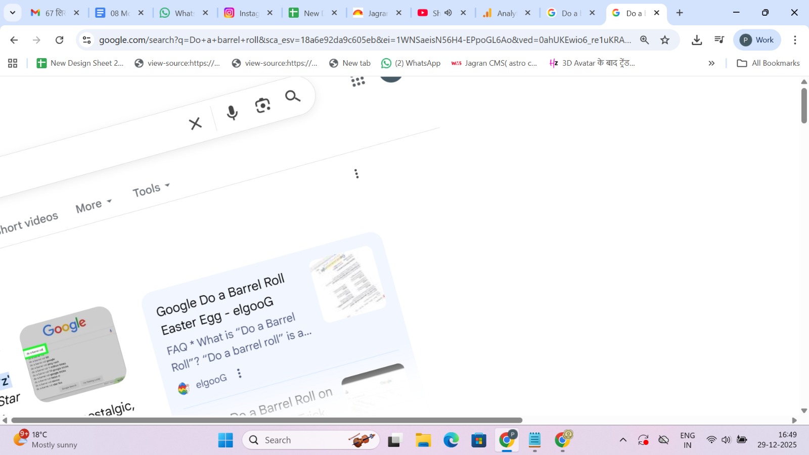This screenshot has height=455, width=809.
Task: Expand the More search filters
Action: 93,205
